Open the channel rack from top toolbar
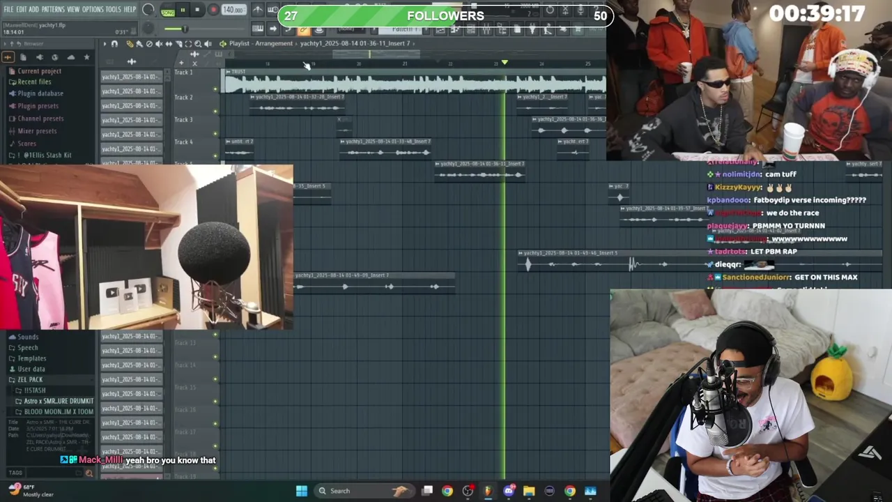This screenshot has width=892, height=502. coord(470,29)
